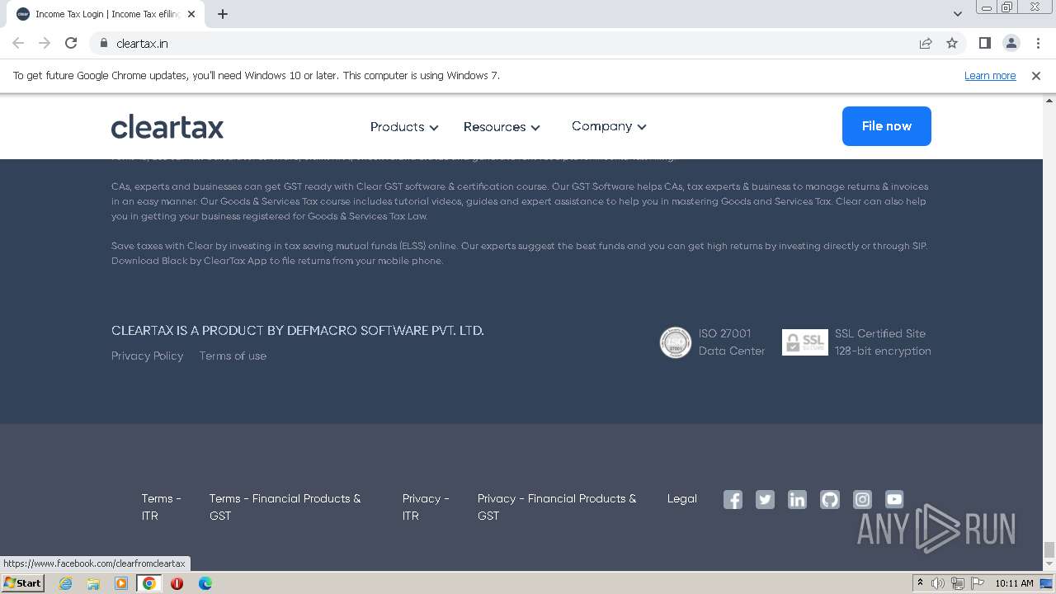Viewport: 1056px width, 594px height.
Task: Click the Windows Start button
Action: pos(22,583)
